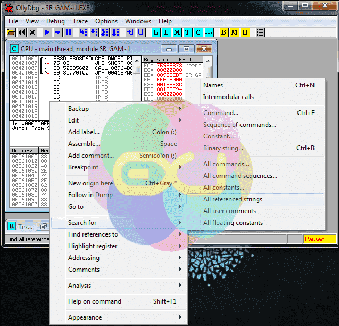Open the Trace menu
The height and width of the screenshot is (326, 339).
[x=80, y=21]
